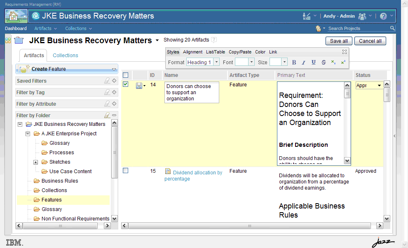Open the Create Feature dropdown
The width and height of the screenshot is (408, 248).
click(x=114, y=70)
